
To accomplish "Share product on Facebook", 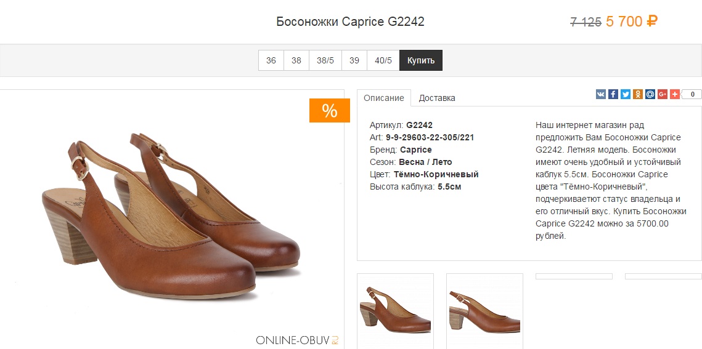I will pos(613,94).
